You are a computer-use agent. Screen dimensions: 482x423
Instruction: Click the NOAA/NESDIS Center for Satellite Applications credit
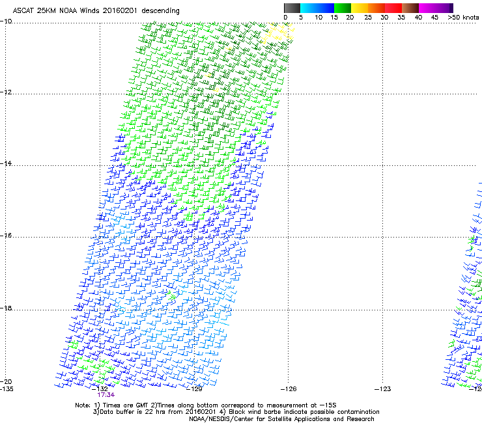pos(281,419)
